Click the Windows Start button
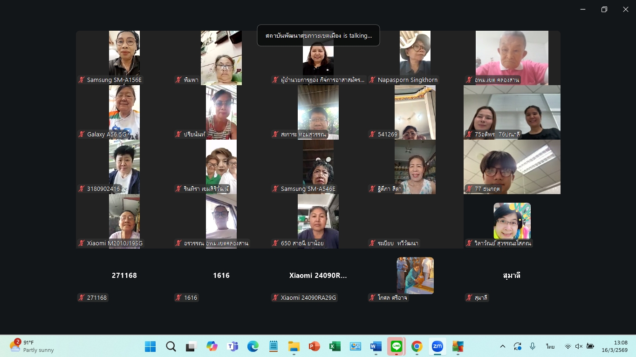The image size is (636, 357). (x=150, y=346)
